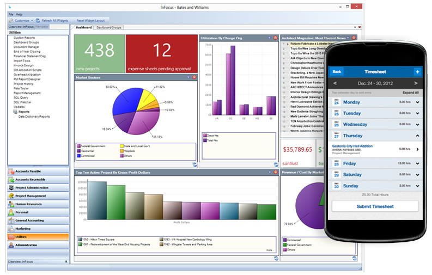Click the more link in Top Ten legend
Image resolution: width=432 pixels, height=275 pixels.
270,250
